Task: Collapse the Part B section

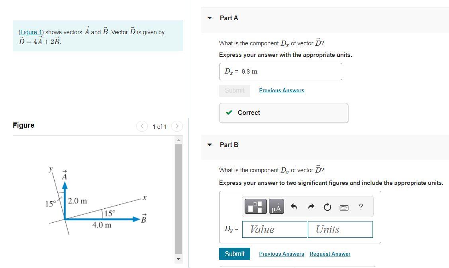Action: click(x=210, y=145)
